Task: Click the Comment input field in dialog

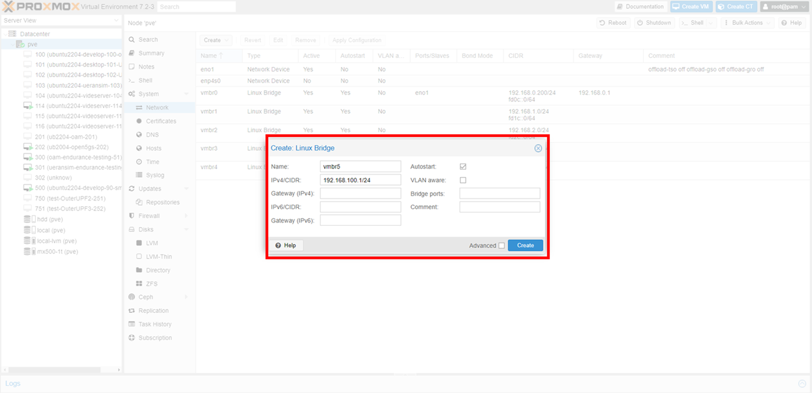Action: point(499,207)
